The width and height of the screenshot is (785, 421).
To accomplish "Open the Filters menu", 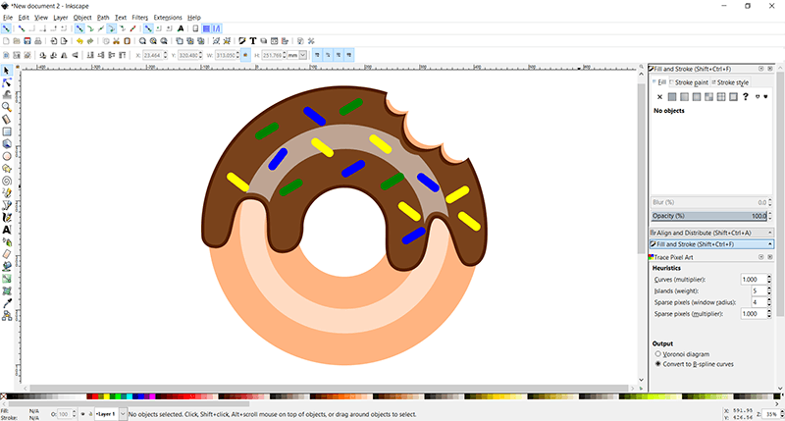I will (139, 18).
